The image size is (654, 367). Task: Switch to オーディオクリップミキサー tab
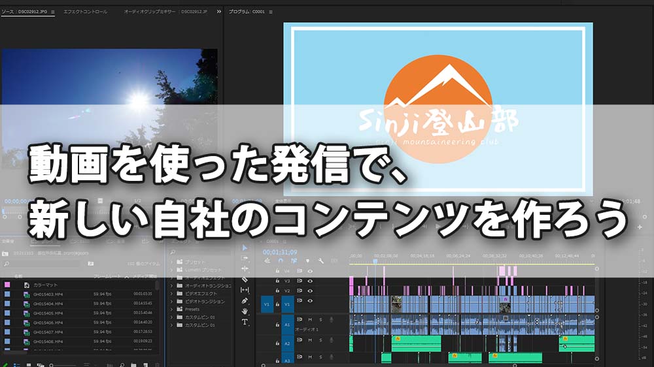click(x=165, y=12)
